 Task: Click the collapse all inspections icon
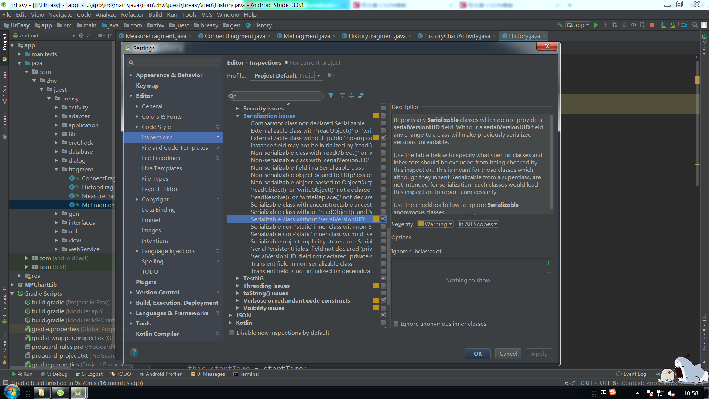point(352,96)
